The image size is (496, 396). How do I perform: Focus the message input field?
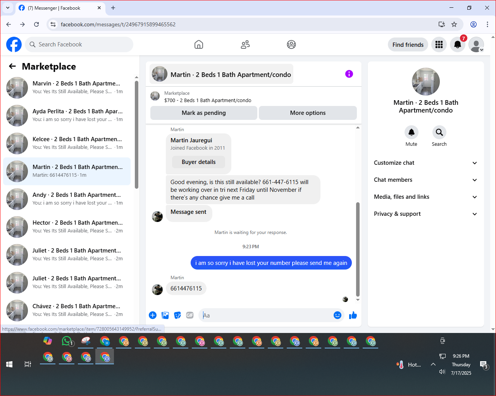point(266,315)
